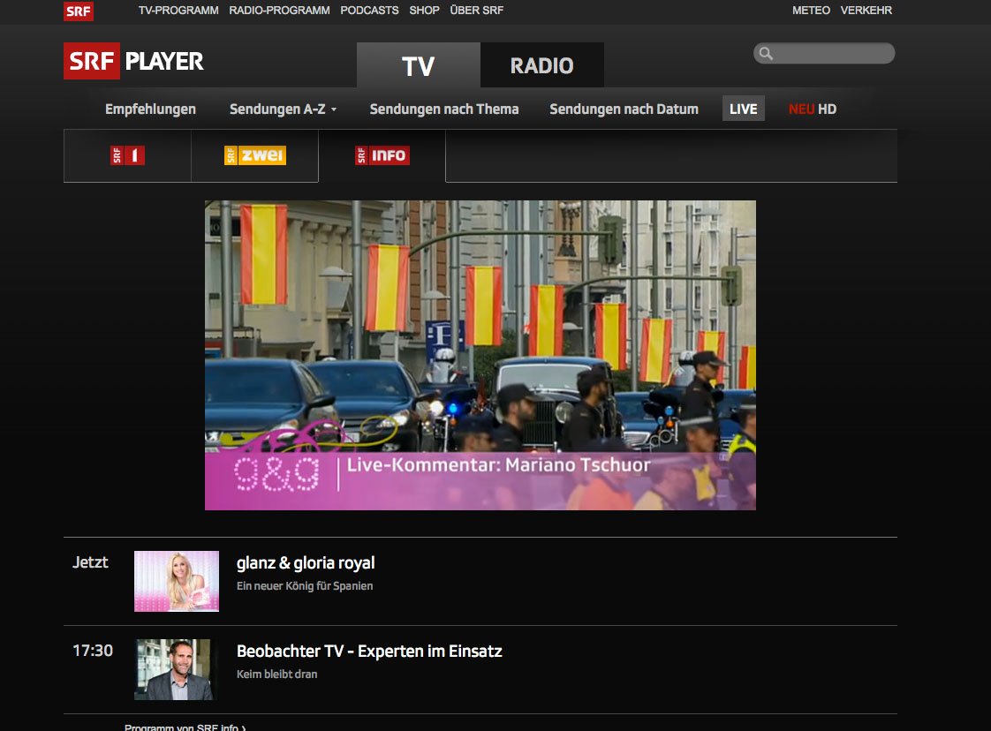Open PODCASTS link
The height and width of the screenshot is (731, 991).
click(x=370, y=11)
